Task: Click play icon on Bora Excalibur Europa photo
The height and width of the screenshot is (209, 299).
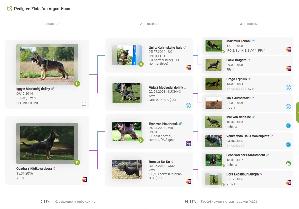Action: pos(223,185)
